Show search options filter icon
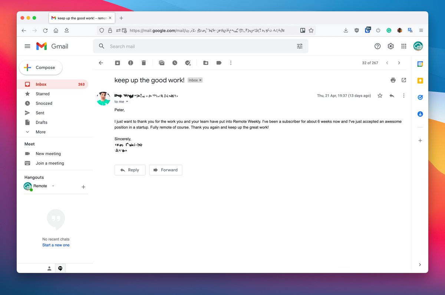 (300, 46)
